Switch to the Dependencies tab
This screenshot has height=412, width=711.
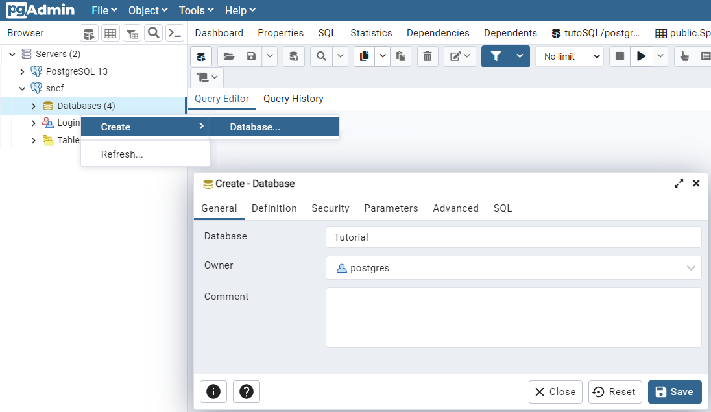click(x=438, y=33)
